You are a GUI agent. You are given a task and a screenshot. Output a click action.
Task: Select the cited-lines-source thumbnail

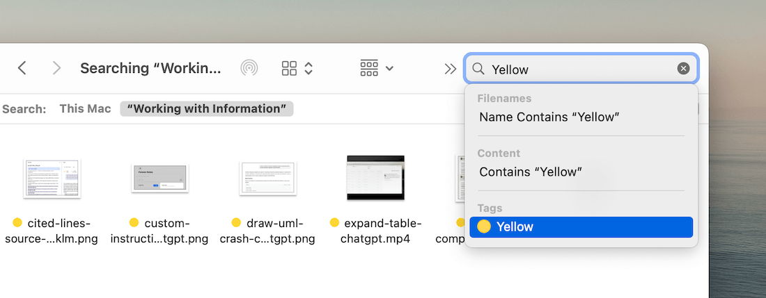click(x=52, y=179)
